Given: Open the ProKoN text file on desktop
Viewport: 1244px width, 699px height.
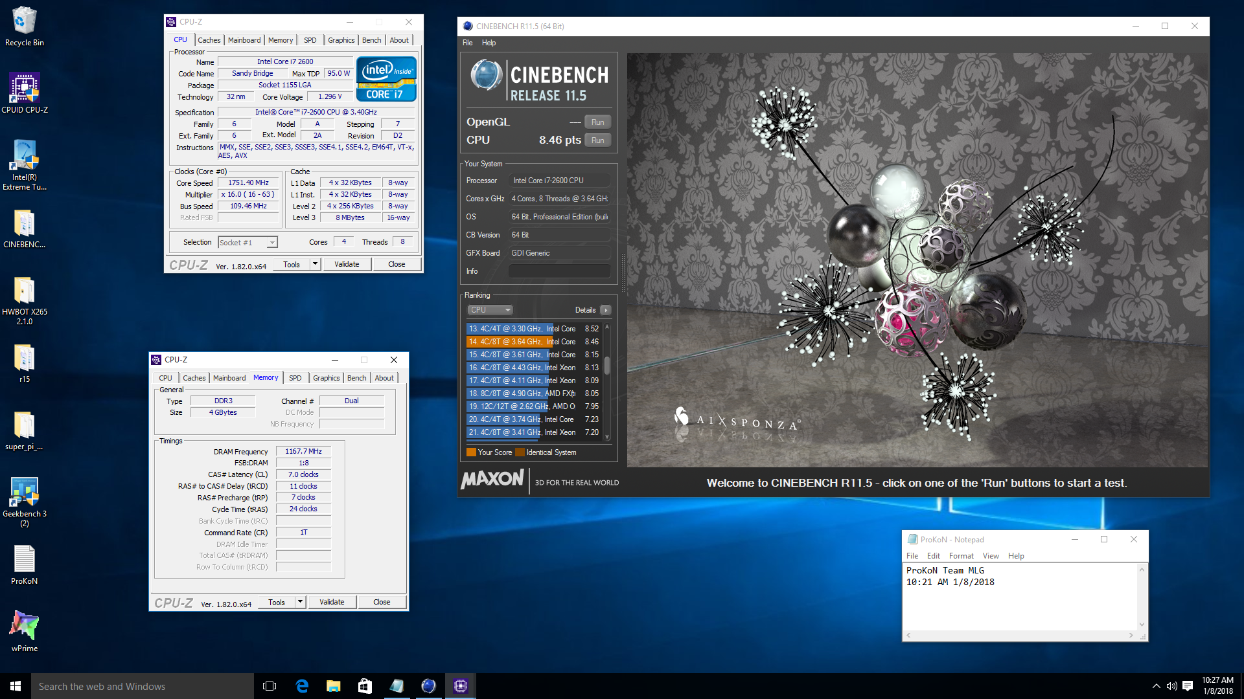Looking at the screenshot, I should click(x=25, y=565).
